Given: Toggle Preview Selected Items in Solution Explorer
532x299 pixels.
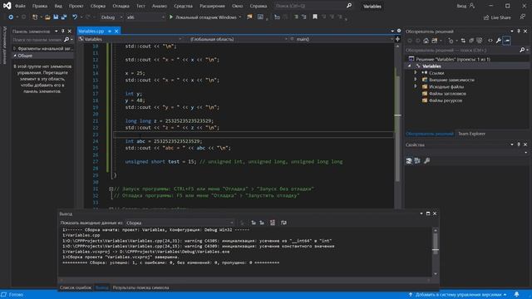Looking at the screenshot, I should pyautogui.click(x=506, y=41).
